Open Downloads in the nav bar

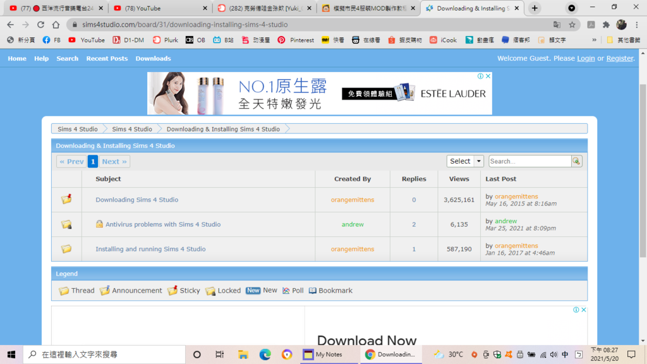tap(153, 59)
